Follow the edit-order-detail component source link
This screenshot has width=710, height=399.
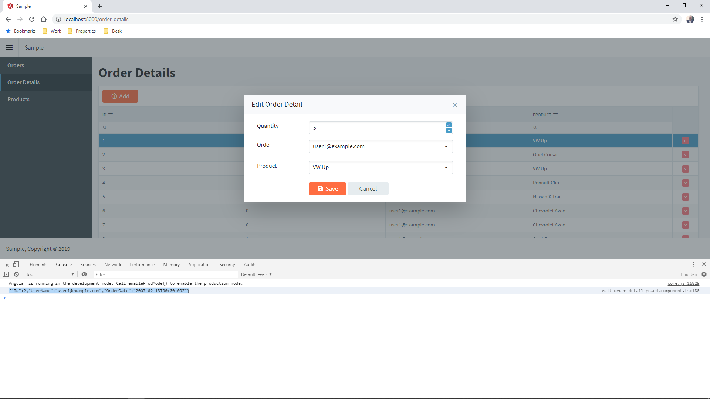click(650, 291)
